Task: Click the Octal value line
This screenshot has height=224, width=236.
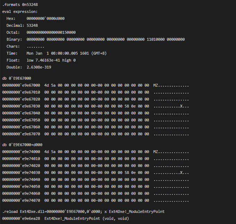Action: point(41,32)
